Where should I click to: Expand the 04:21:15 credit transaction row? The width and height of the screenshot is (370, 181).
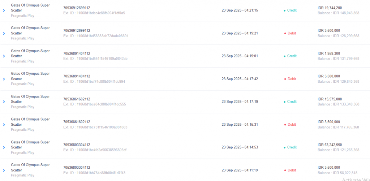4,10
